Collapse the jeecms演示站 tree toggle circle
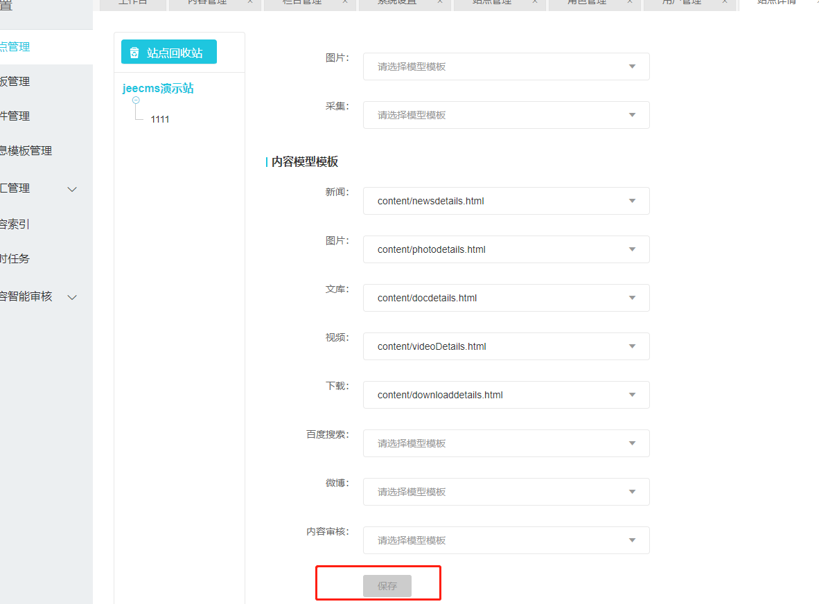The height and width of the screenshot is (604, 819). (x=136, y=100)
